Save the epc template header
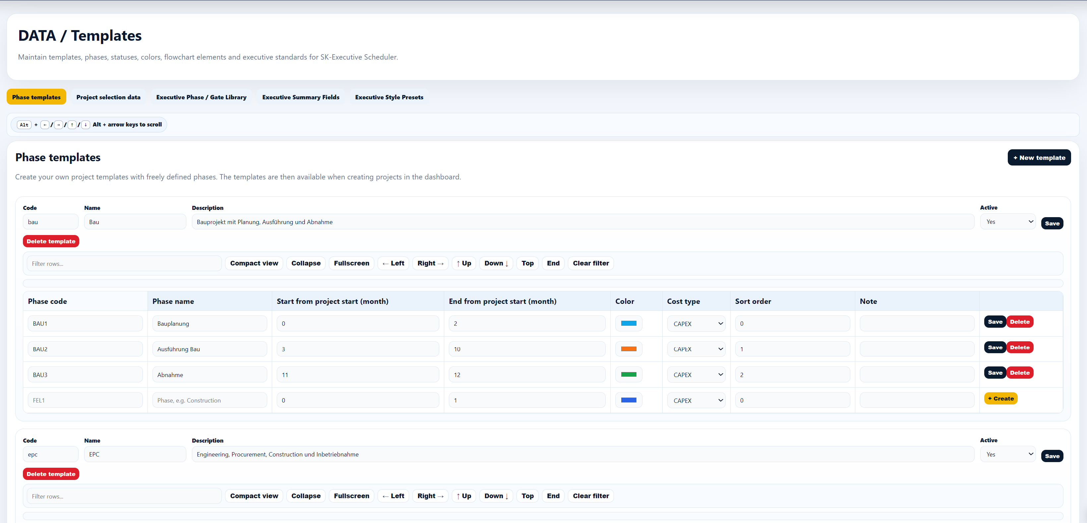Viewport: 1087px width, 523px height. (x=1052, y=456)
